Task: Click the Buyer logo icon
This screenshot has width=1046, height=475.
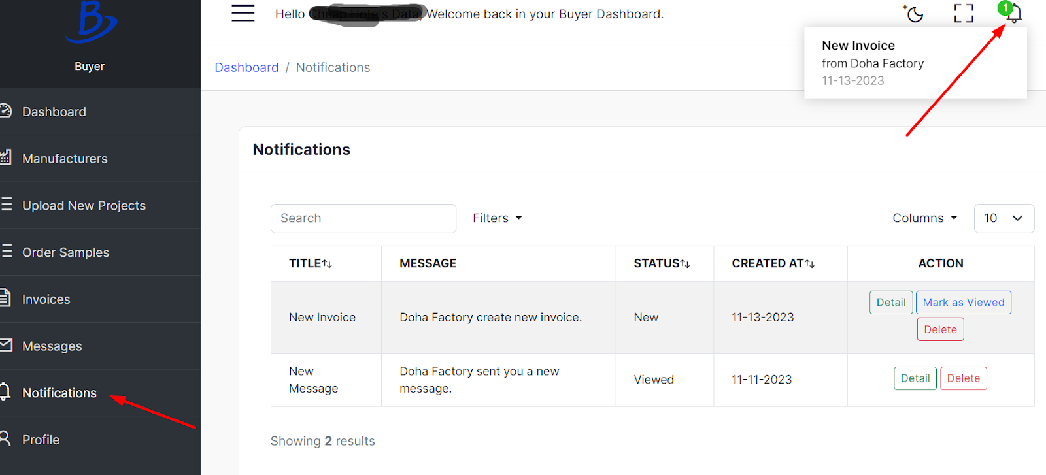Action: [91, 22]
